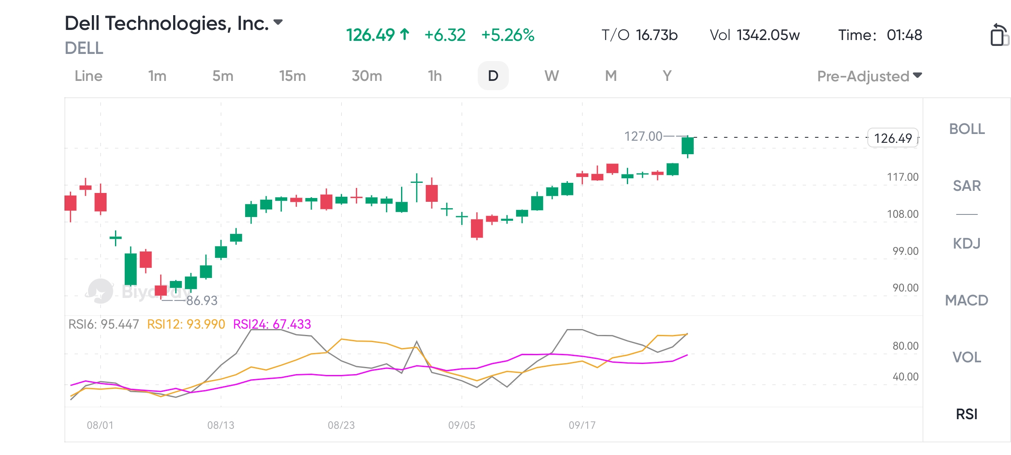The height and width of the screenshot is (455, 1011).
Task: Click the 80.00 RSI axis label
Action: pyautogui.click(x=905, y=346)
